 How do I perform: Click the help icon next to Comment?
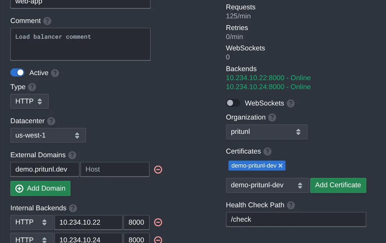tap(47, 21)
